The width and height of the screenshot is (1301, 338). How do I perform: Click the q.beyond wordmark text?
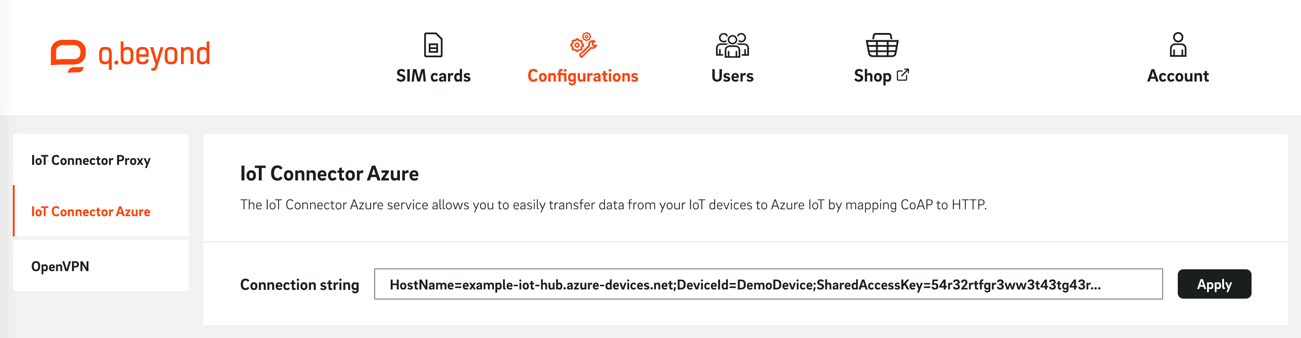154,55
